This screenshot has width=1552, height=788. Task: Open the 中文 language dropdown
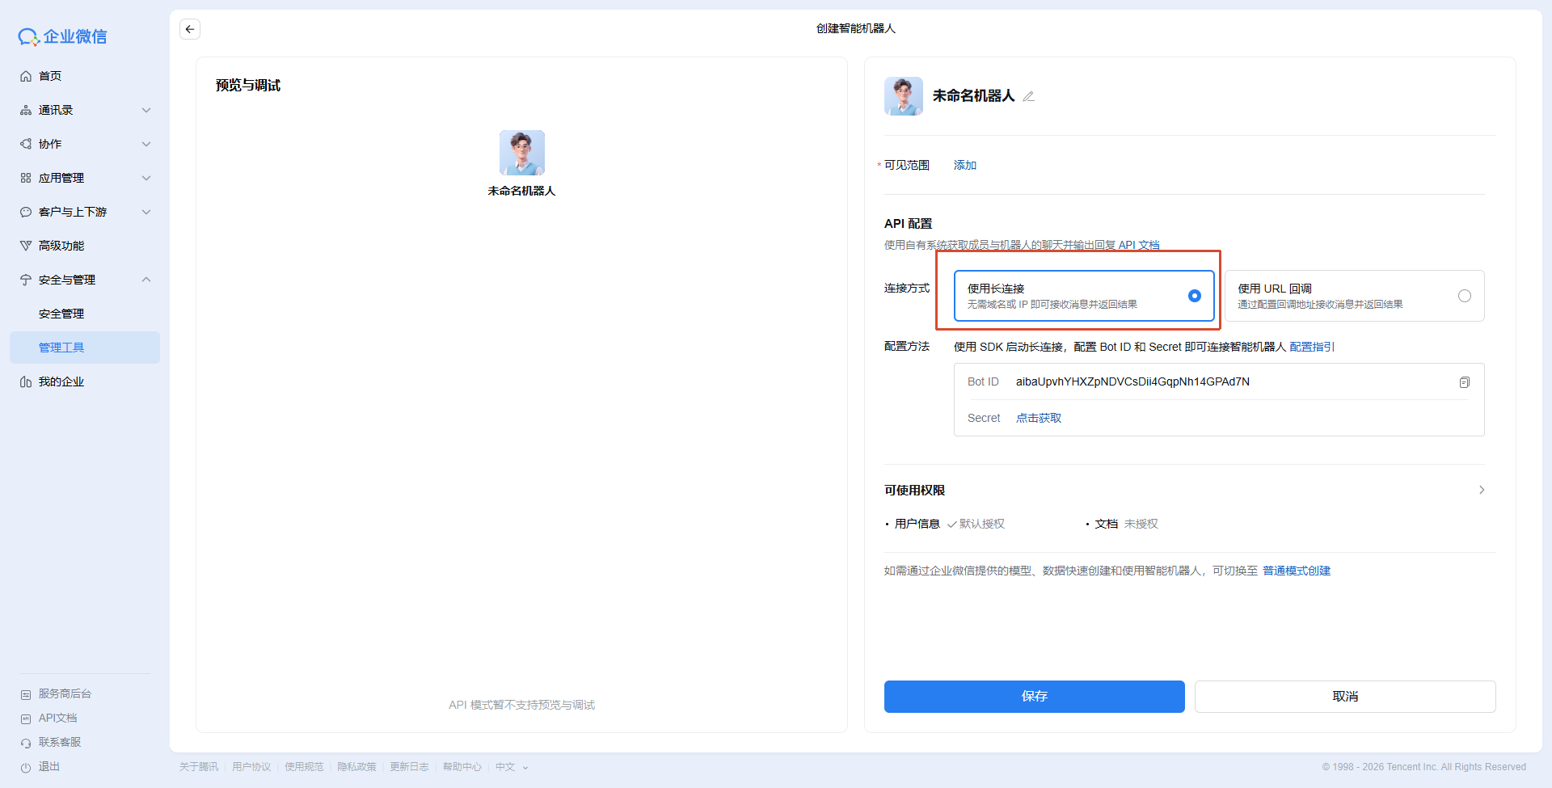click(511, 767)
